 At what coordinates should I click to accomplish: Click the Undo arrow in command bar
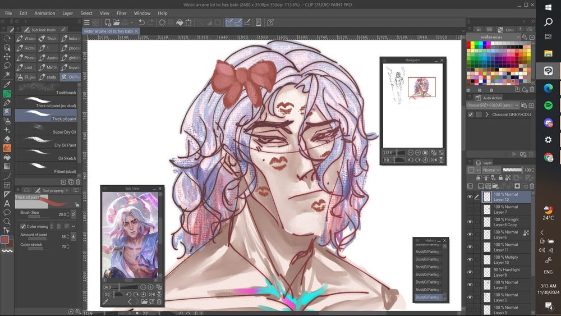[x=142, y=22]
